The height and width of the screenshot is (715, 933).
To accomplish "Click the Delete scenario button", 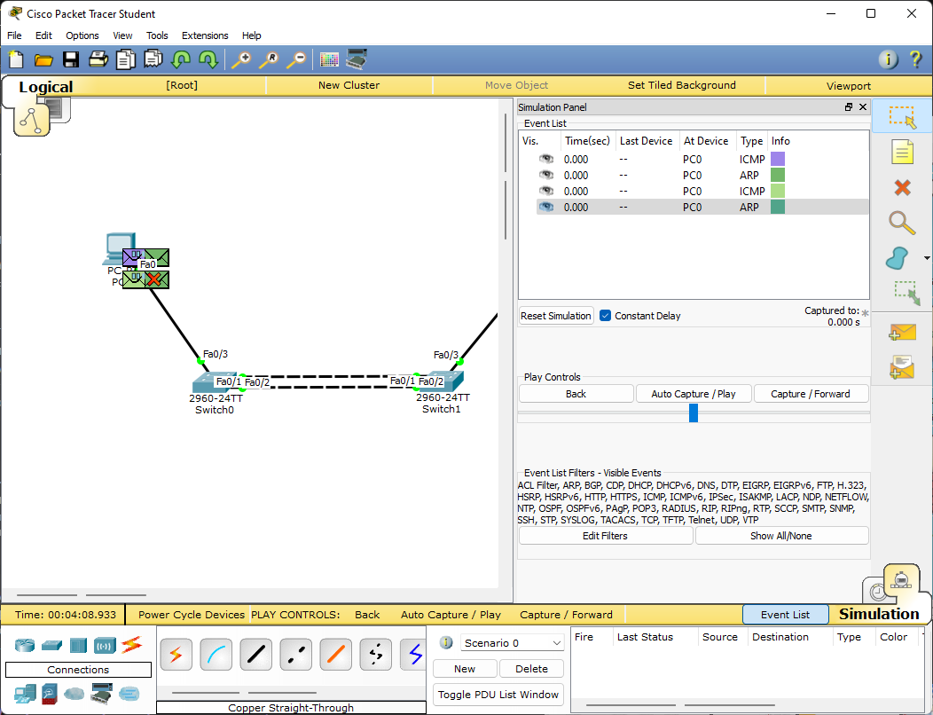I will tap(531, 669).
